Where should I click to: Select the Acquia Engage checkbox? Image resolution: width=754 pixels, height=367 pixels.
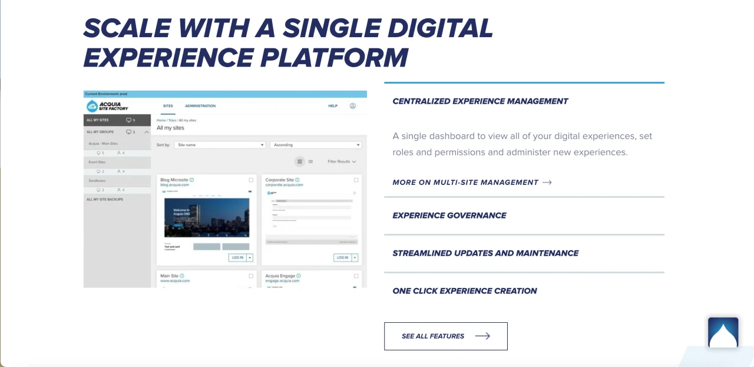pyautogui.click(x=356, y=276)
